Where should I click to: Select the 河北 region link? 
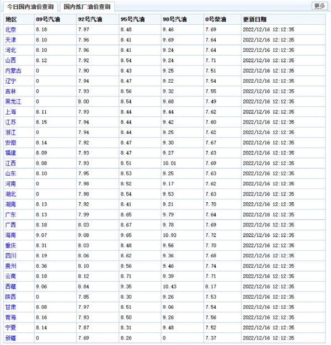10,50
